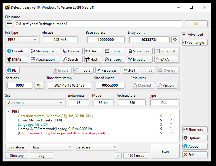Click the S link on Language row

coord(161,125)
